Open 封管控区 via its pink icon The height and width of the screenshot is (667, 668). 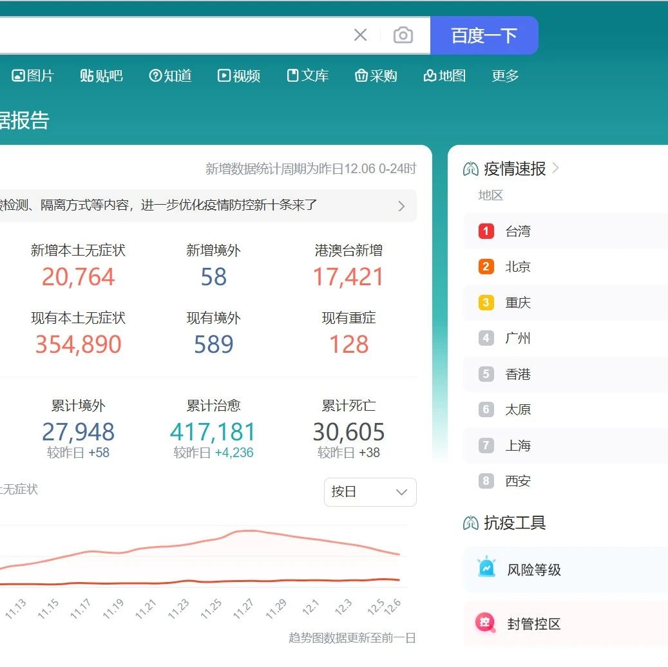[x=485, y=623]
